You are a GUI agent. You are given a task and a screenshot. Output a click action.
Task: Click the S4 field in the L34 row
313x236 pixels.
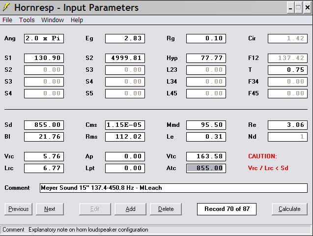(125, 82)
